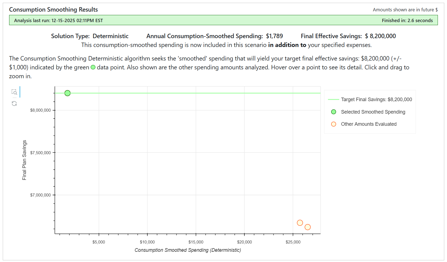This screenshot has width=447, height=262.
Task: Click the orange data point with higher savings
Action: [300, 223]
